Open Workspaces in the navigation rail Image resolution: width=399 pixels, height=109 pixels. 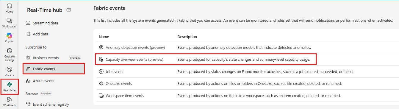pos(9,23)
